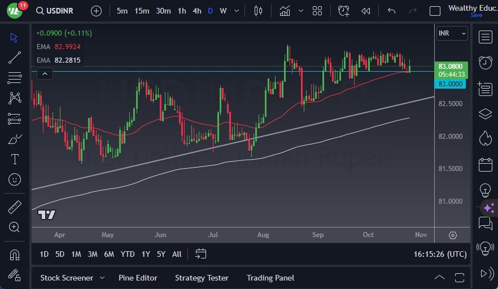498x289 pixels.
Task: Expand the INR currency dropdown
Action: click(x=452, y=33)
